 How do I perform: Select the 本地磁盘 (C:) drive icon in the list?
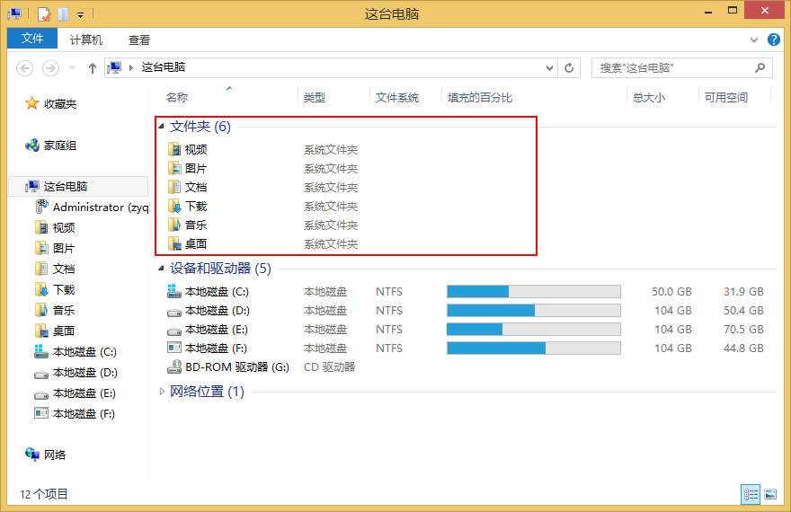[174, 291]
